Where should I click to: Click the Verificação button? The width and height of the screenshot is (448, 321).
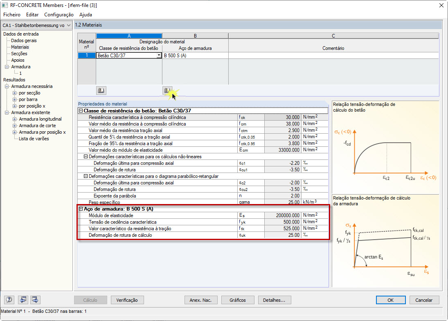[127, 300]
